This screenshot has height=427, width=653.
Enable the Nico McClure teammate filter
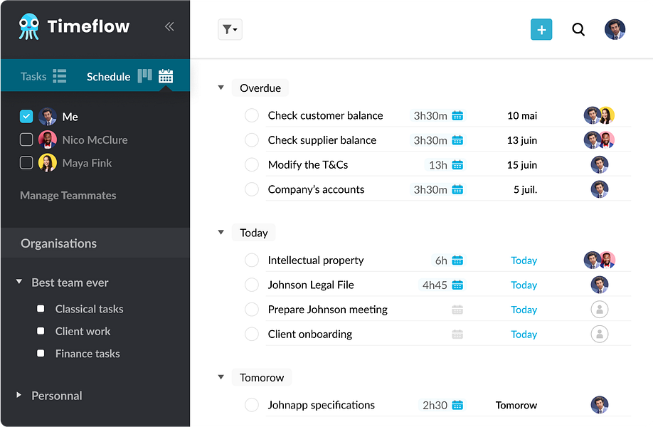click(x=26, y=139)
